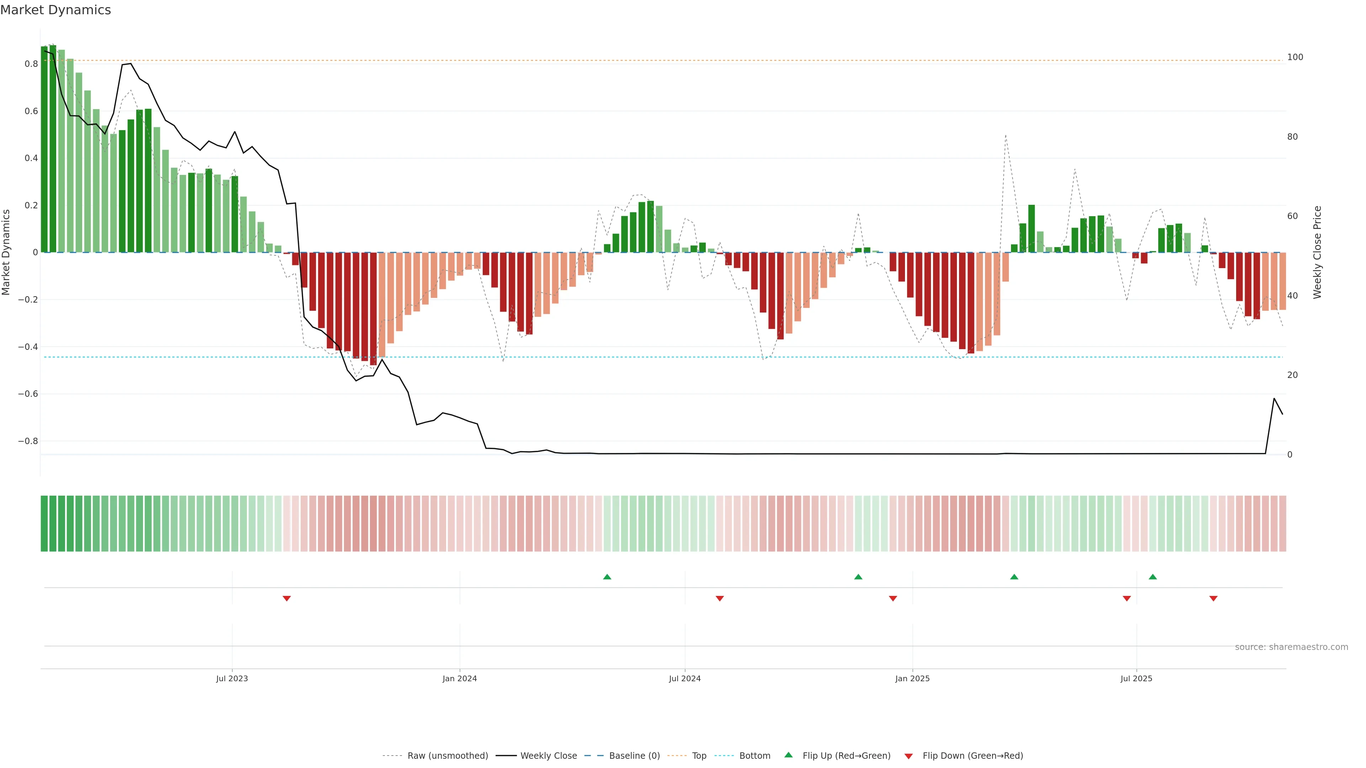
Task: Click the Jul 2025 x-axis label
Action: click(1137, 678)
